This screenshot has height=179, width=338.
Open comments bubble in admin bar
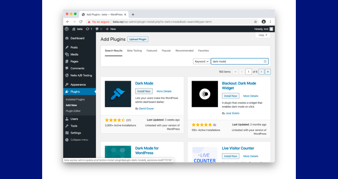(x=97, y=29)
